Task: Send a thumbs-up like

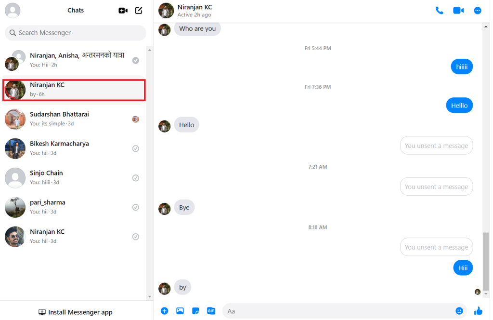Action: coord(478,311)
